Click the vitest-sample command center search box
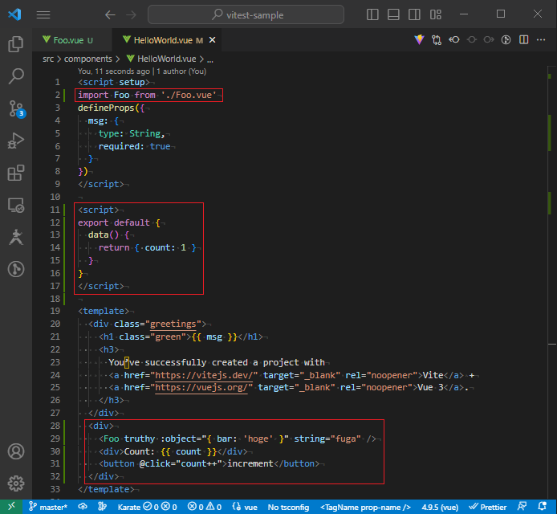 pos(246,14)
